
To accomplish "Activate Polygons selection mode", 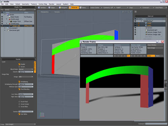I will point(60,8).
